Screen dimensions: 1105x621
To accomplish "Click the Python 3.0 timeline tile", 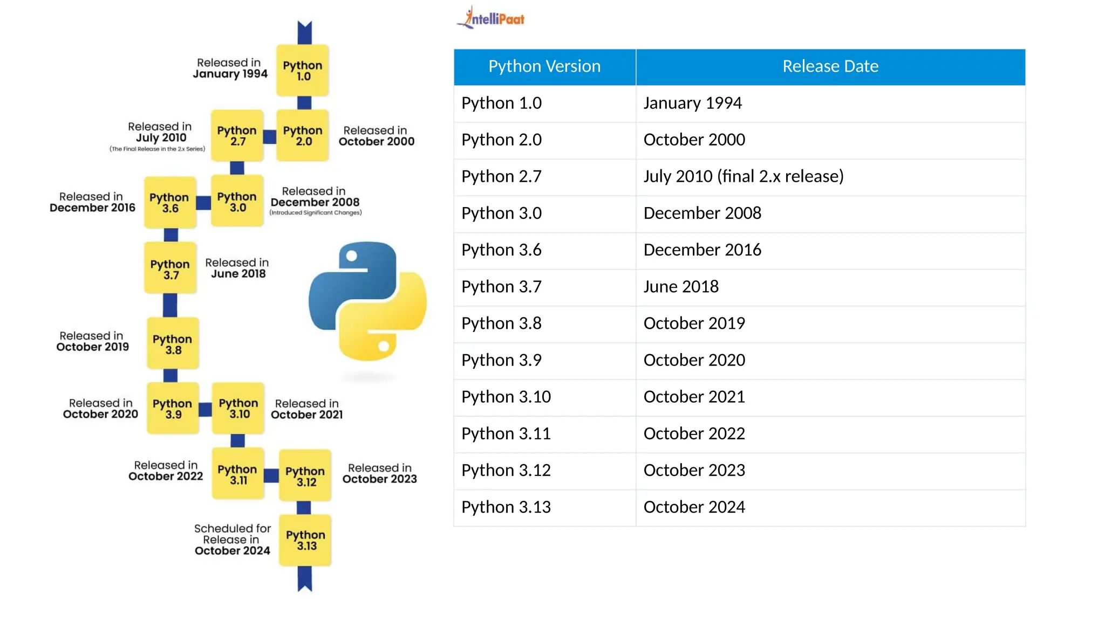I will tap(237, 202).
